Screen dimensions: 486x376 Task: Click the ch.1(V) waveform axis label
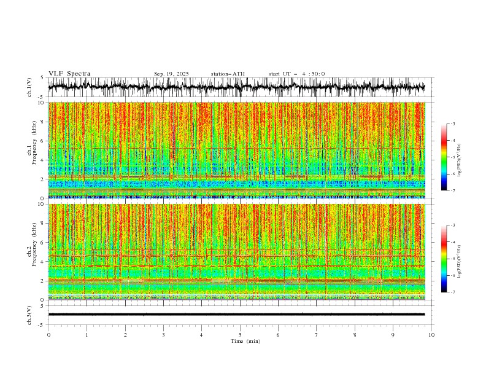(29, 87)
